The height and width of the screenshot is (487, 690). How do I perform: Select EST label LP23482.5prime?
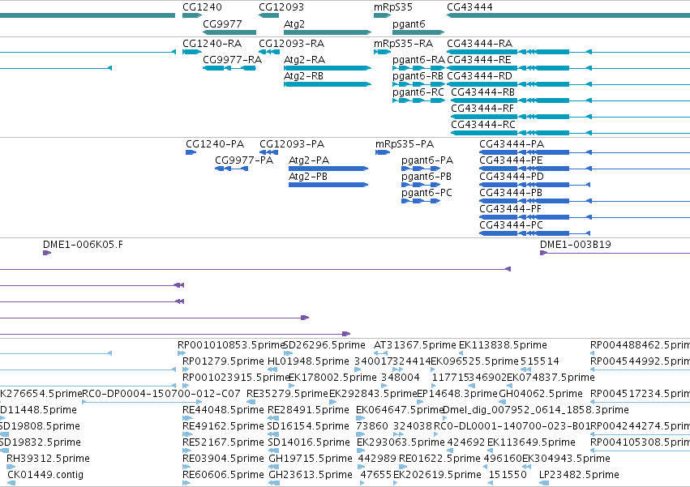click(x=579, y=475)
